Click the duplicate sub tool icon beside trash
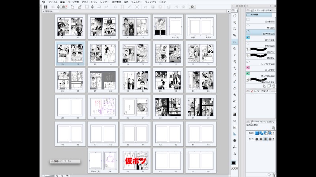316x177 pixels. 269,86
